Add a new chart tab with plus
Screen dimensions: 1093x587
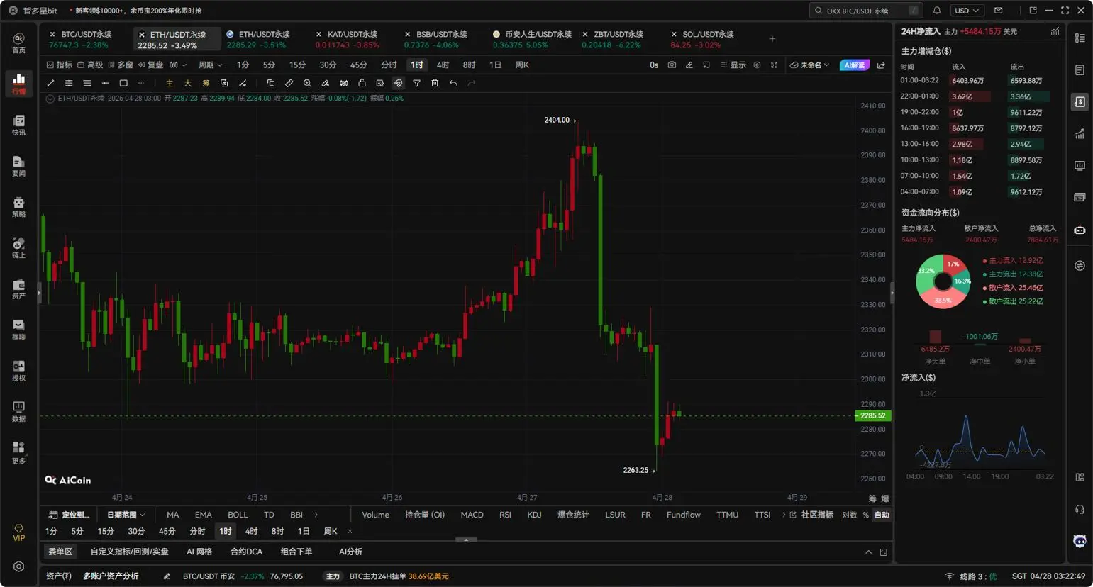[x=772, y=39]
